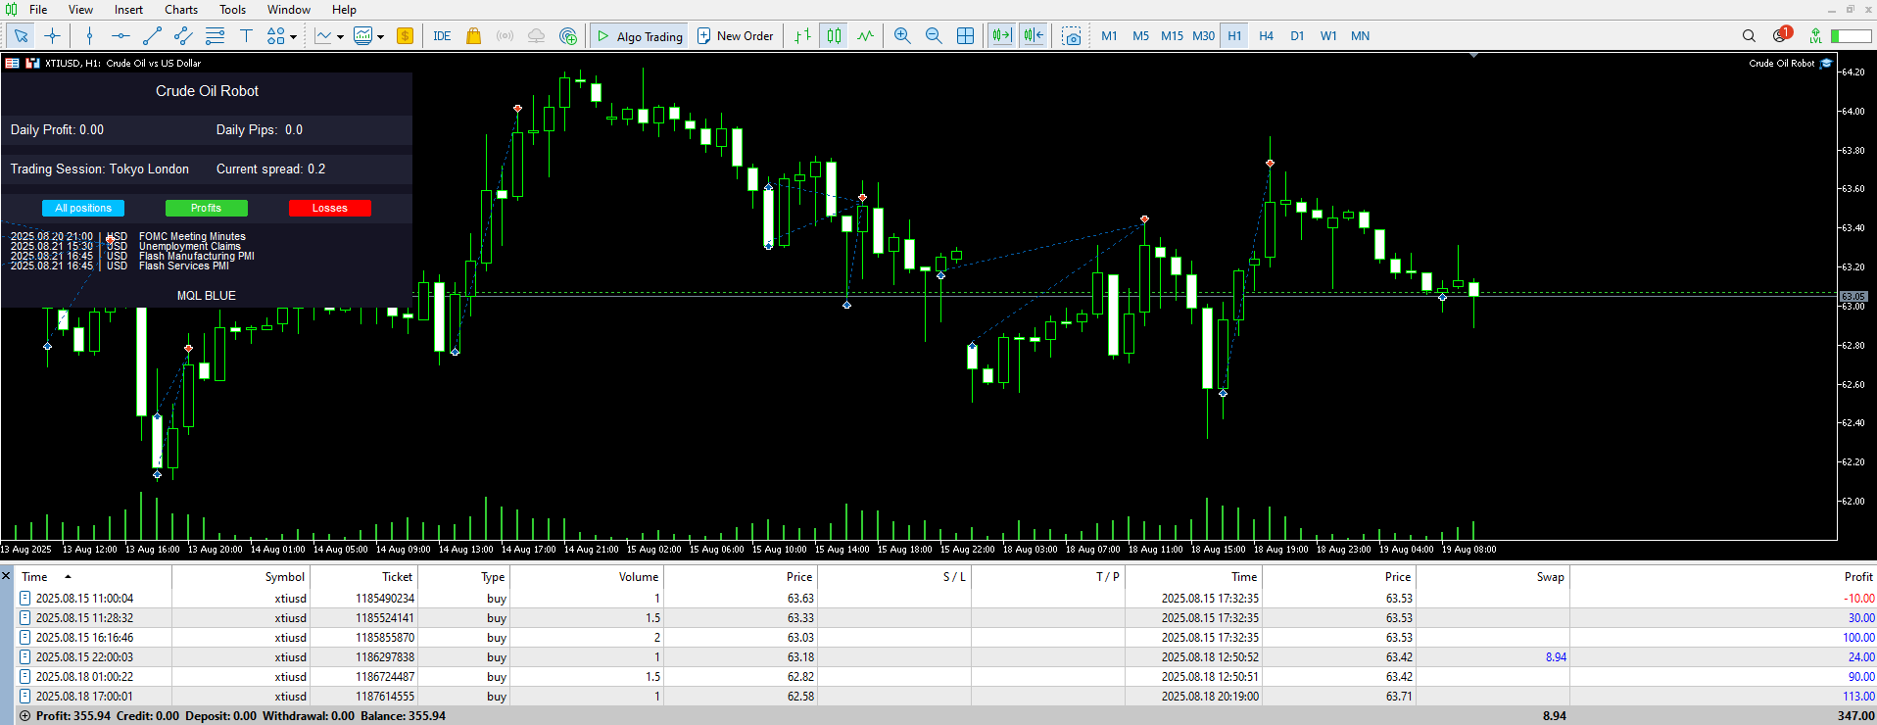The height and width of the screenshot is (725, 1877).
Task: Select the arrow cursor tool
Action: click(21, 36)
